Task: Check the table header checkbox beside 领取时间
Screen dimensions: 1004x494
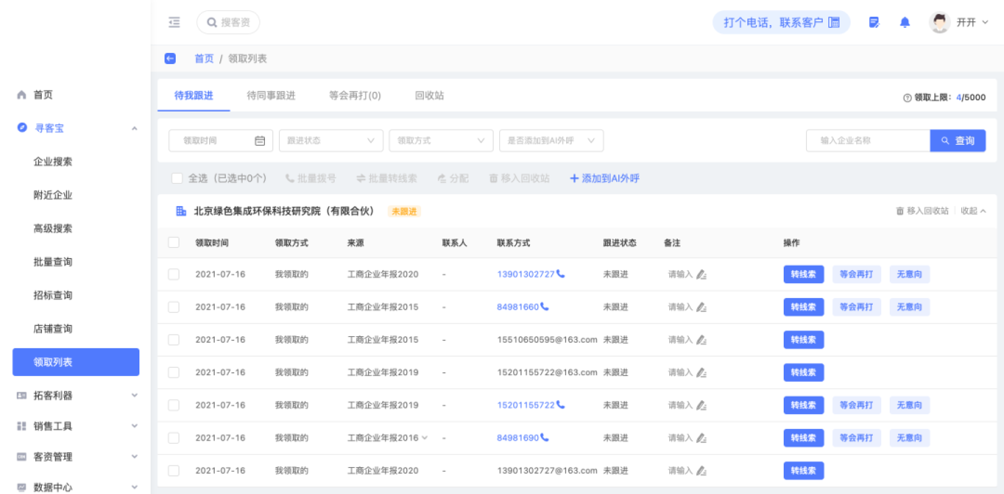Action: (x=174, y=242)
